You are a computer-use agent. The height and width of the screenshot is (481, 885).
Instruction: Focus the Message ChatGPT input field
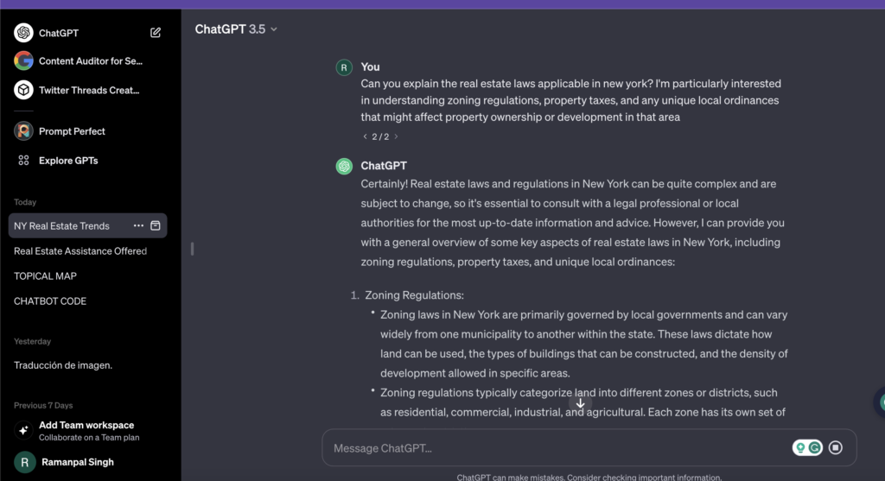coord(553,448)
